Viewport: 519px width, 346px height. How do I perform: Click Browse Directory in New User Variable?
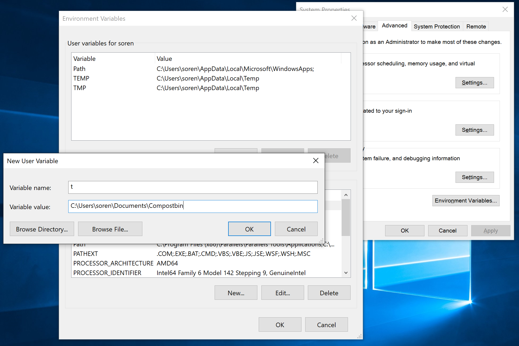42,229
